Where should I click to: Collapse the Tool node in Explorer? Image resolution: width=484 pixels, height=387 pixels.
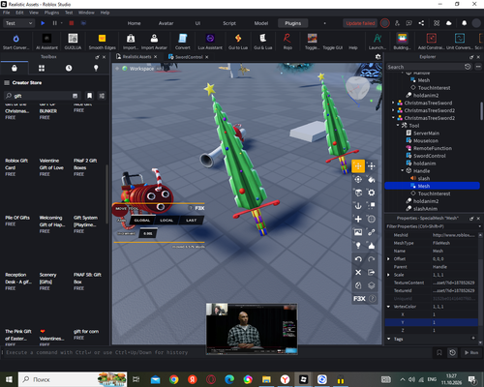(398, 126)
